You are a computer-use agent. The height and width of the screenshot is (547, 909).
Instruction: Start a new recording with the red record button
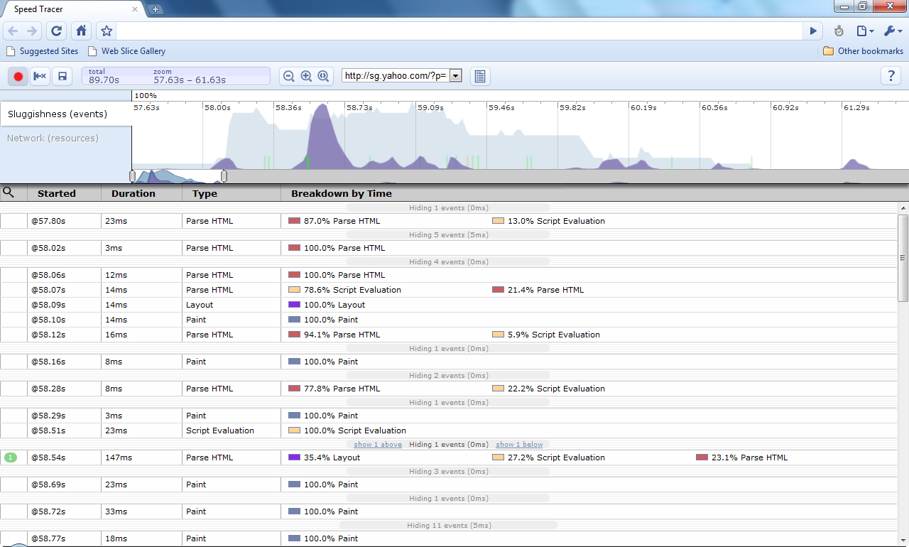point(17,76)
